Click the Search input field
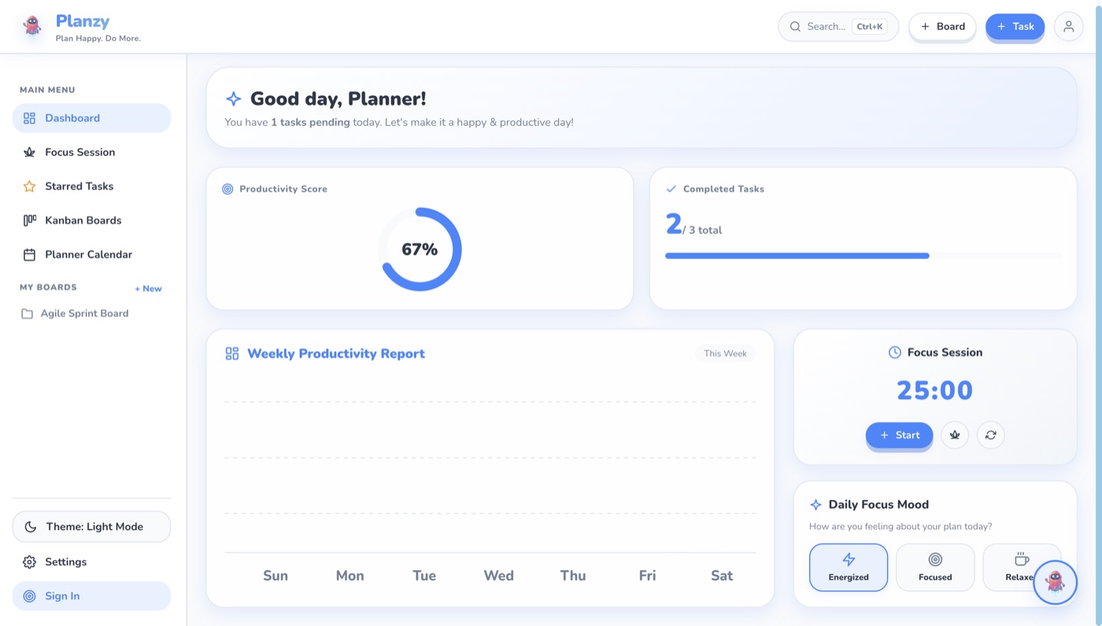1102x626 pixels. pos(838,27)
